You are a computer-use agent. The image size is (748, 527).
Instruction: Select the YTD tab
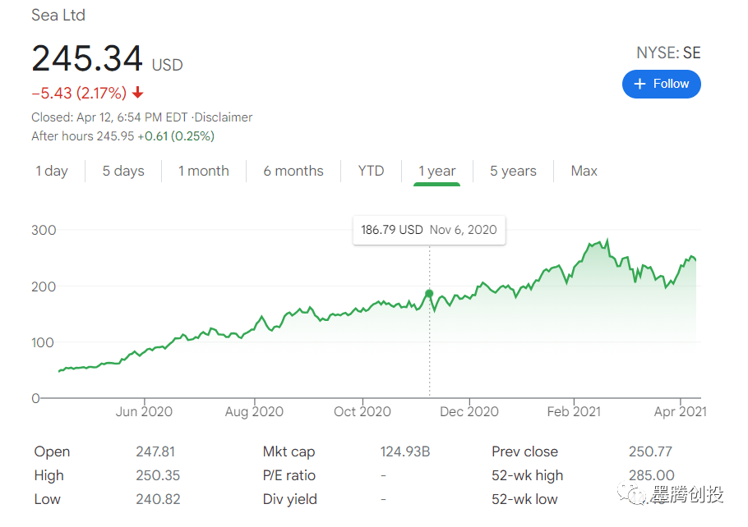[x=371, y=171]
